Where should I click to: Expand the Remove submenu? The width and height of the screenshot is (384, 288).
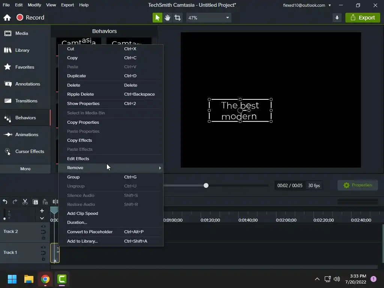(111, 168)
